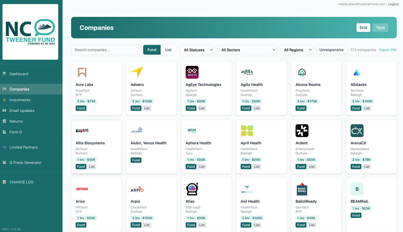Click the ArenaCX logo

(x=357, y=131)
